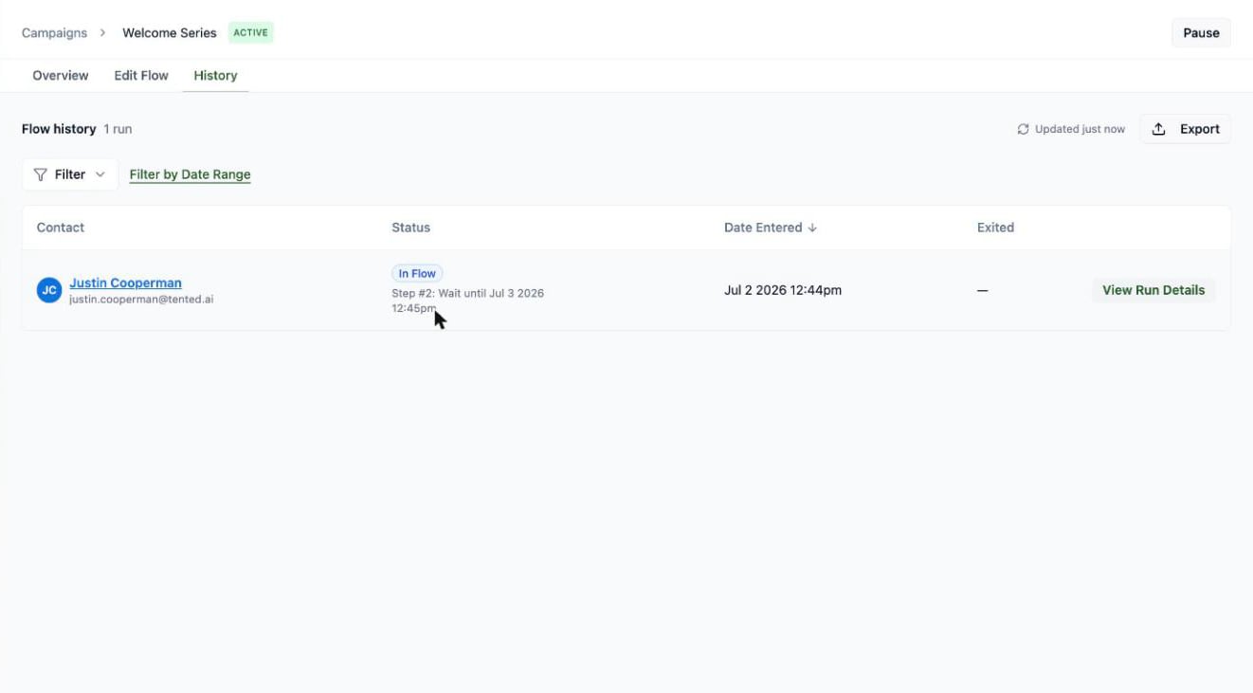The height and width of the screenshot is (693, 1253).
Task: Click the ACTIVE status badge
Action: point(251,32)
